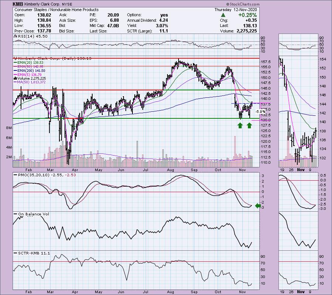Click the Yield value 3.07%
Image resolution: width=332 pixels, height=295 pixels.
click(161, 25)
